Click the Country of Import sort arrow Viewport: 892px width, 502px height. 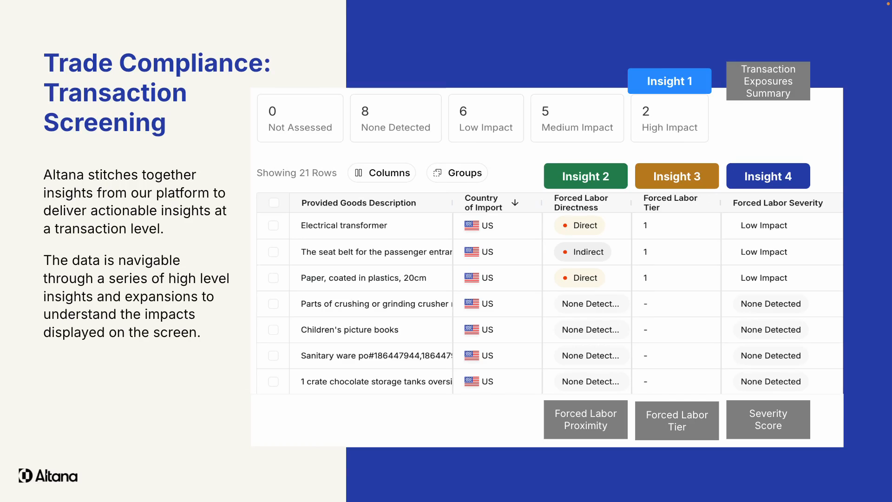pyautogui.click(x=515, y=203)
